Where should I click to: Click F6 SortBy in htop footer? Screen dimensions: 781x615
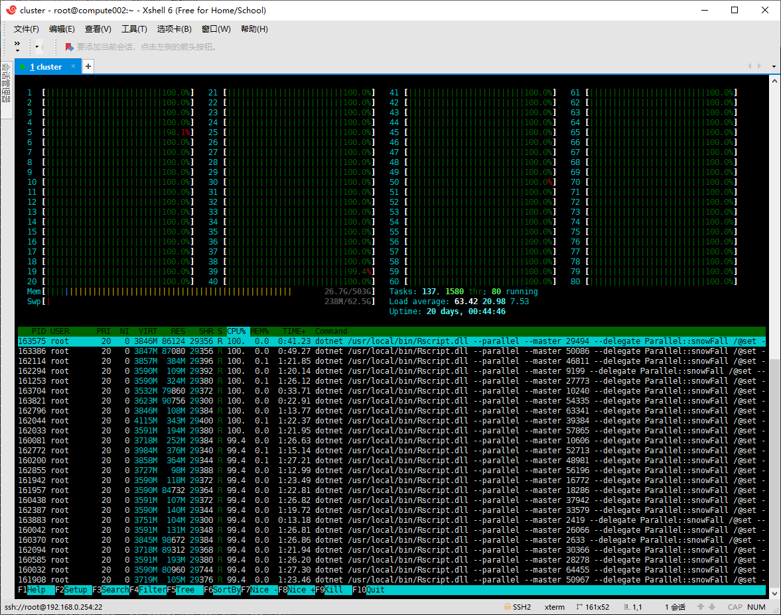[222, 590]
